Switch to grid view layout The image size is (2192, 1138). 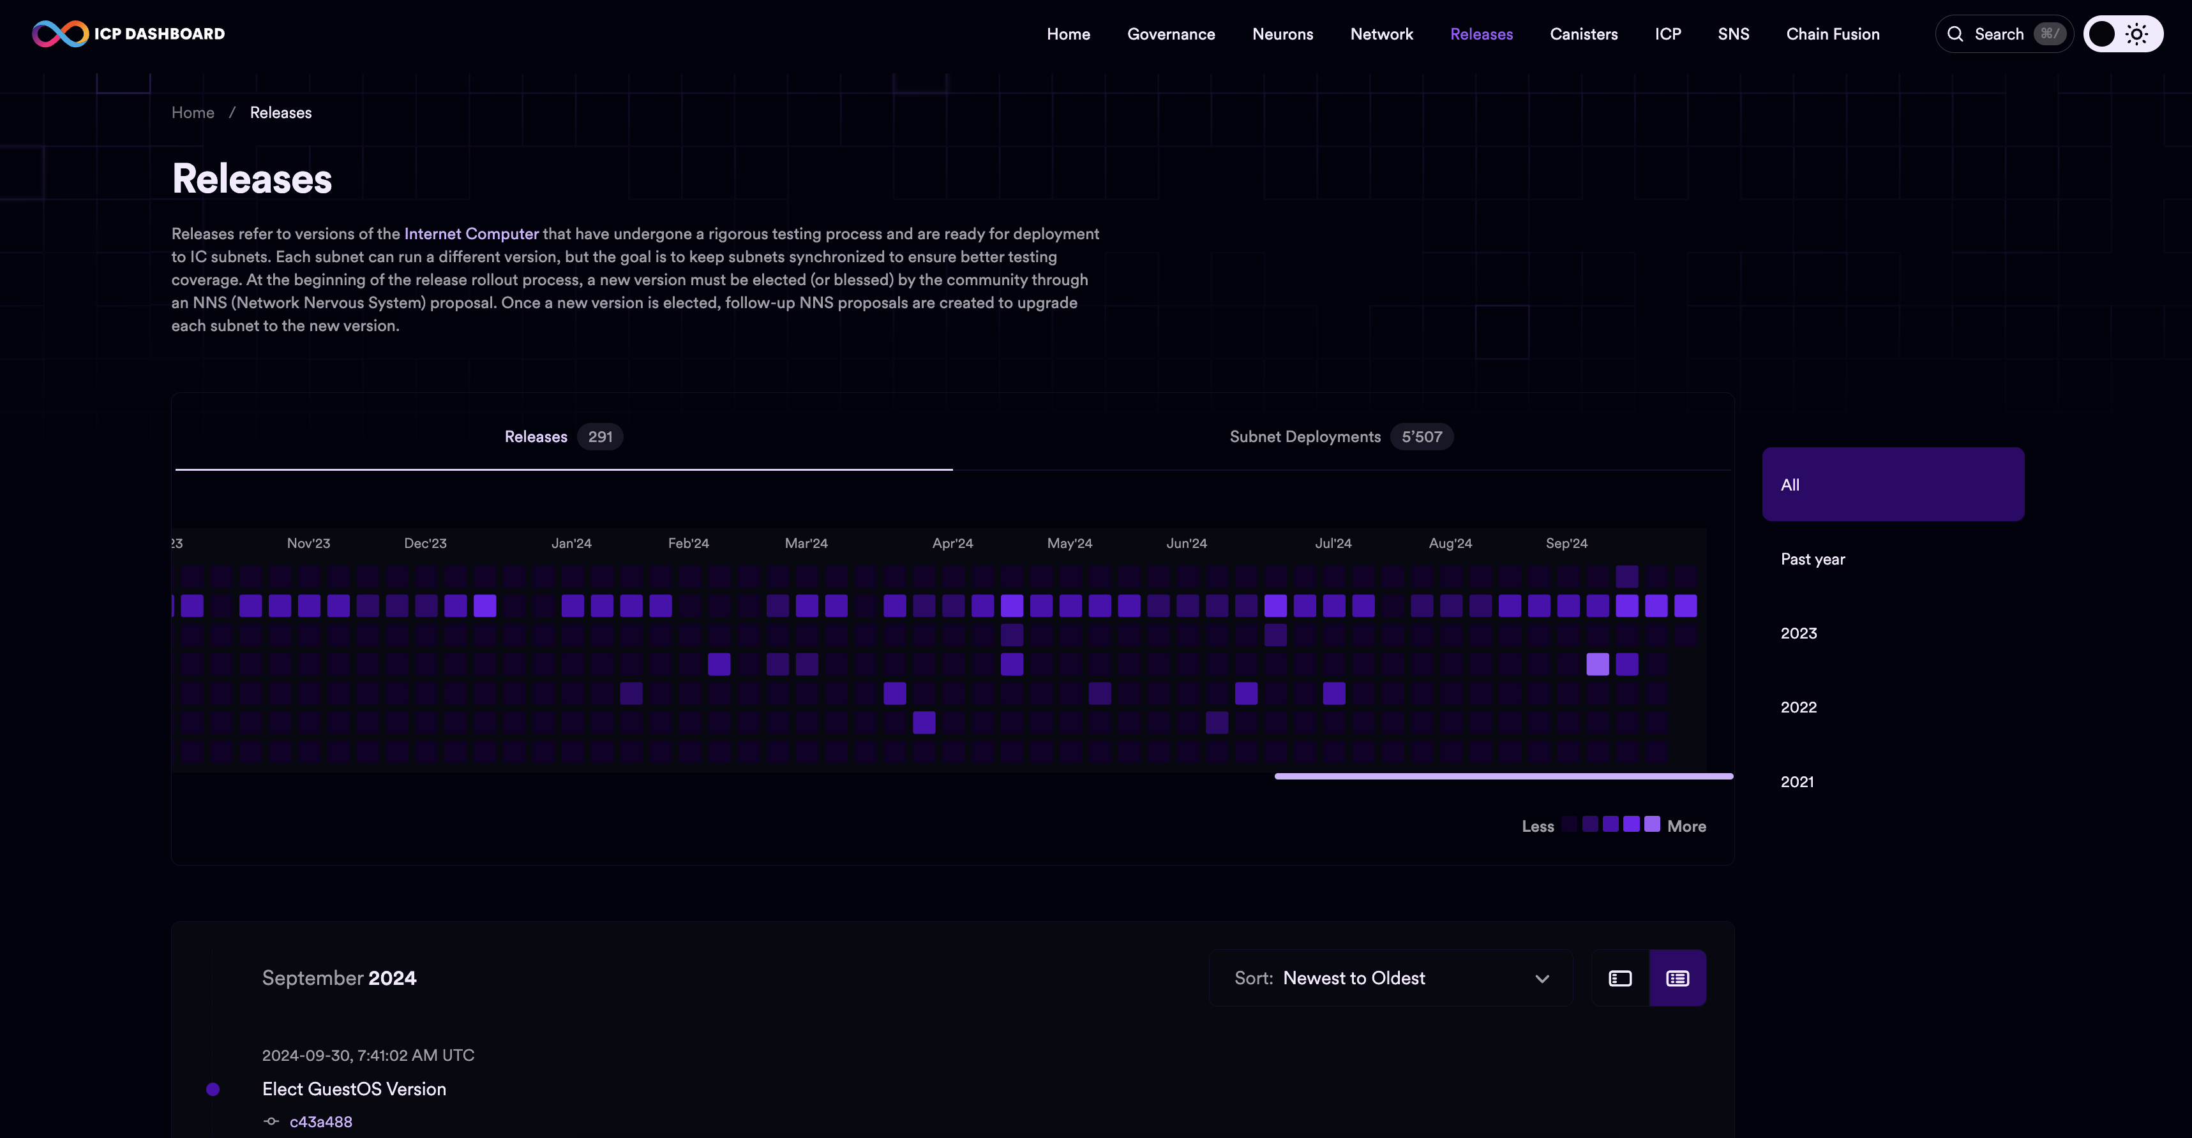1619,977
